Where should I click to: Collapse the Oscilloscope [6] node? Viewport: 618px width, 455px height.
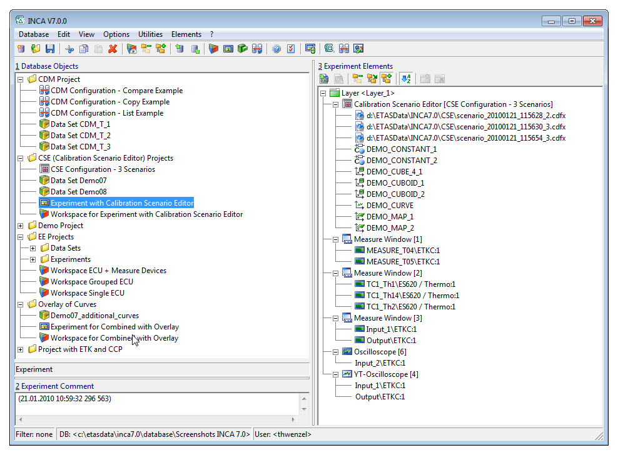tap(336, 352)
